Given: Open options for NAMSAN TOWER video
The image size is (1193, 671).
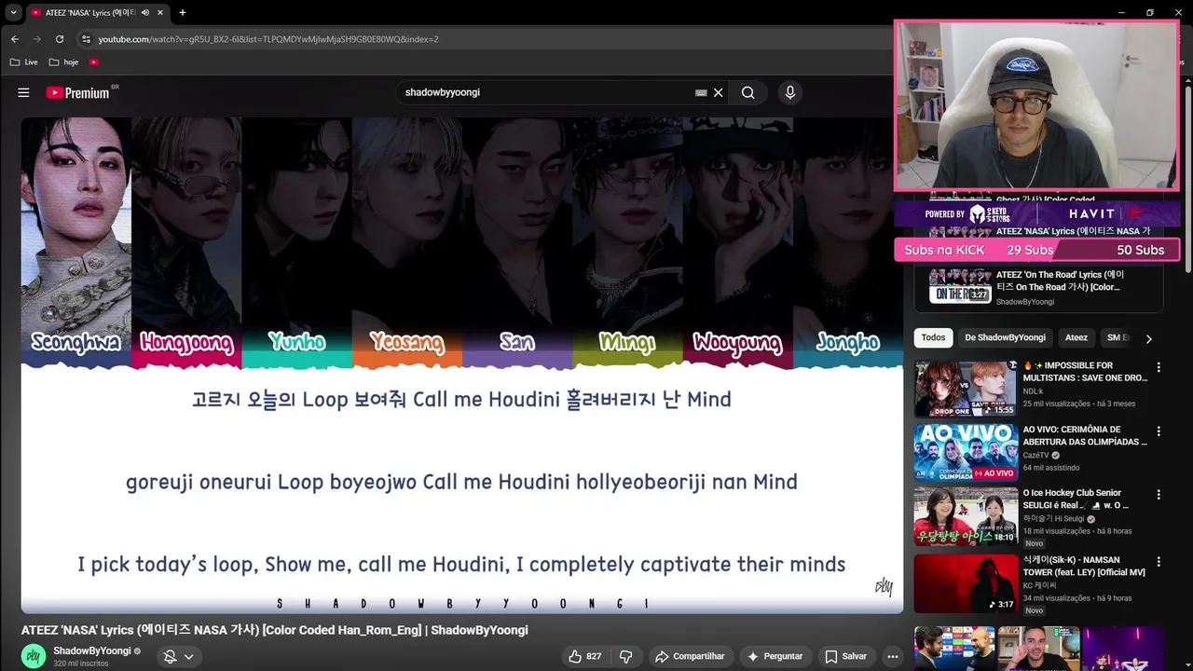Looking at the screenshot, I should click(x=1159, y=562).
